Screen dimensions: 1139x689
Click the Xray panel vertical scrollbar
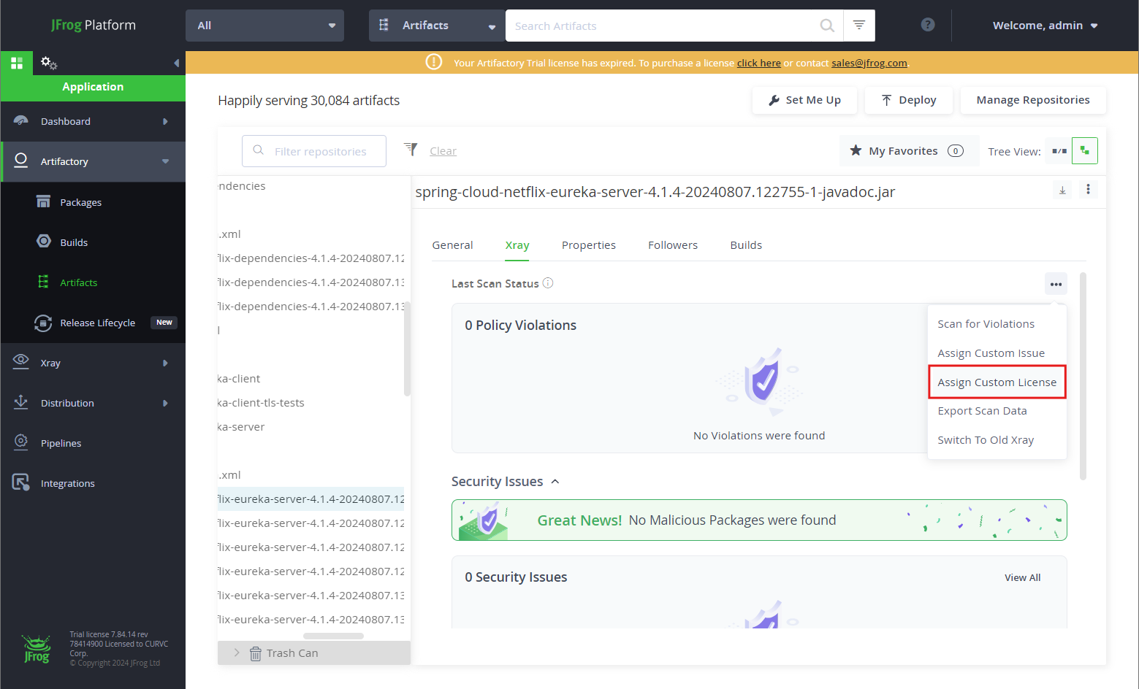[1083, 376]
